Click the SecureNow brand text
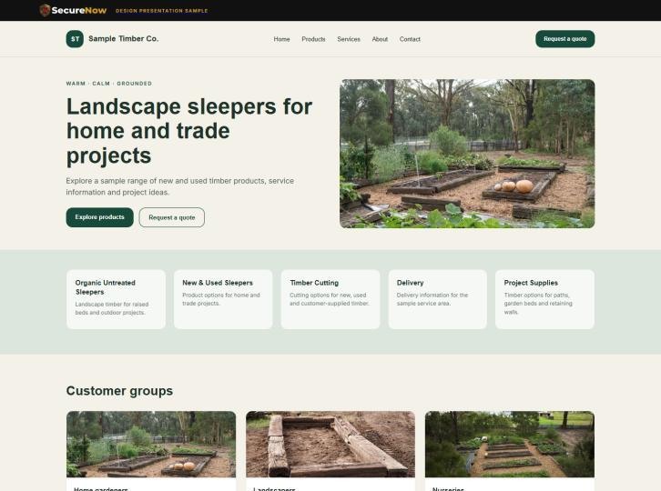Image resolution: width=661 pixels, height=491 pixels. point(79,11)
